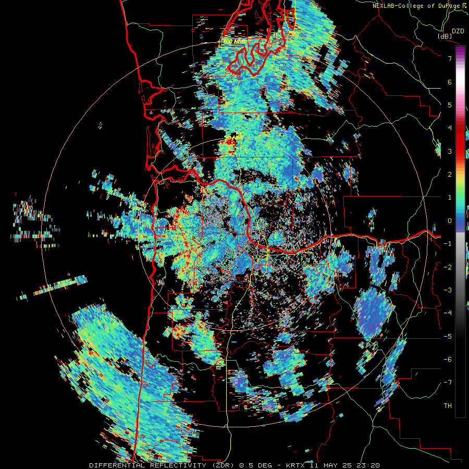Click the "50 NMI" range ring label

click(234, 138)
